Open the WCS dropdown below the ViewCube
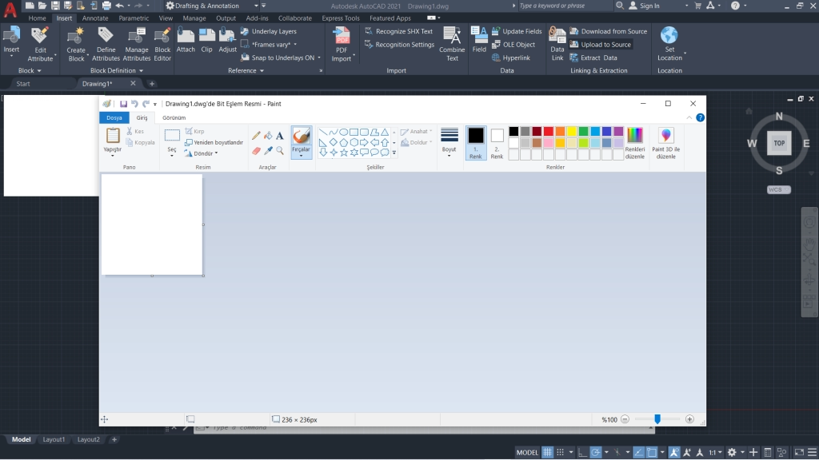 [777, 189]
